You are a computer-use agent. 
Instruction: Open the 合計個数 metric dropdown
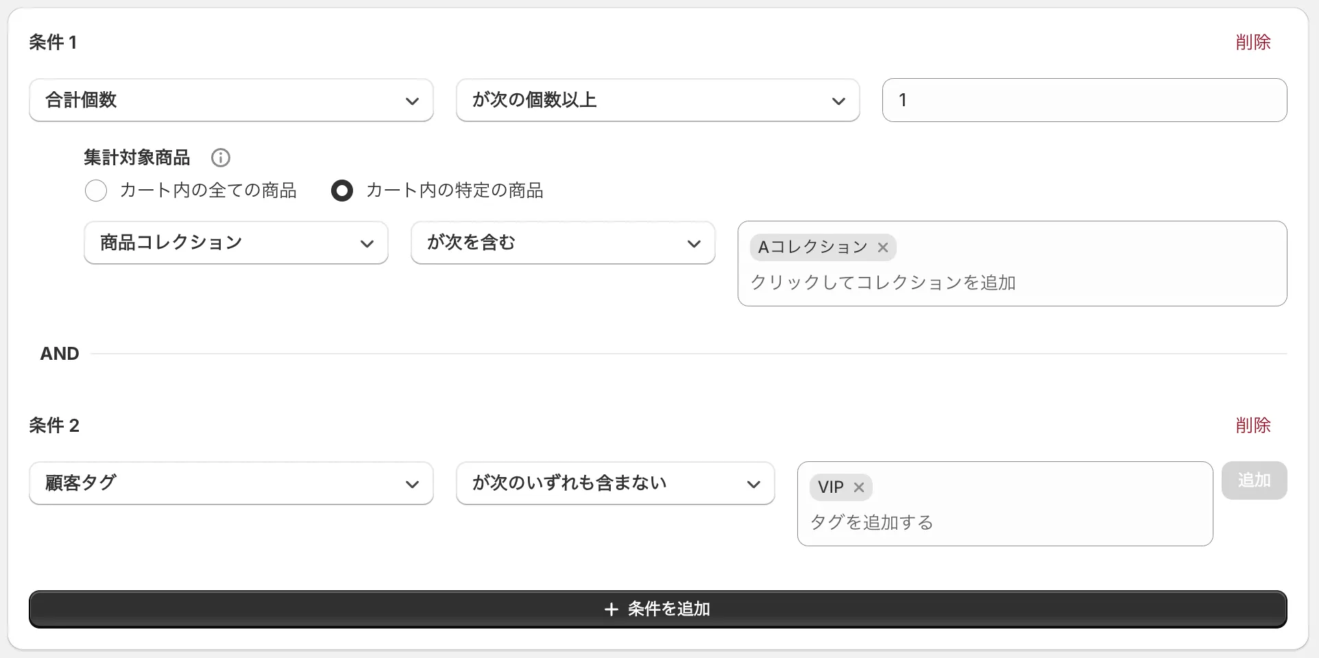coord(231,100)
